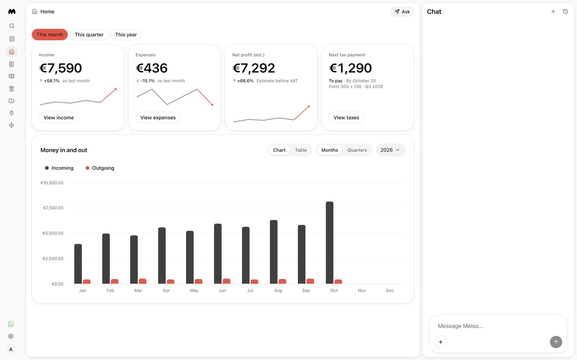Click the August incoming bar
This screenshot has height=360, width=577.
click(x=274, y=252)
